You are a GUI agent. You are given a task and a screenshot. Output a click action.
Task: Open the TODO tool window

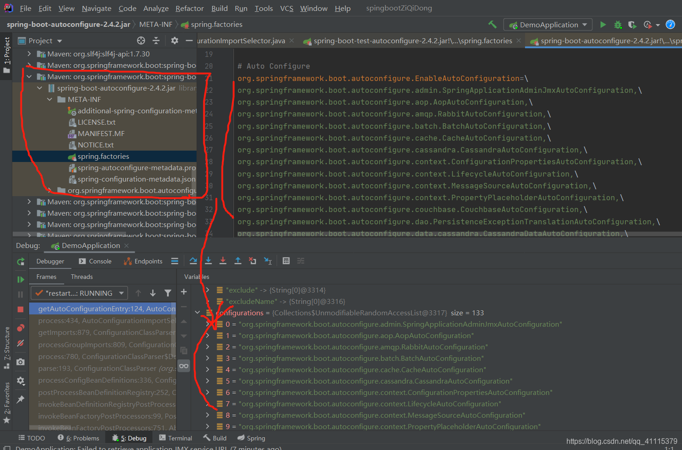point(31,438)
